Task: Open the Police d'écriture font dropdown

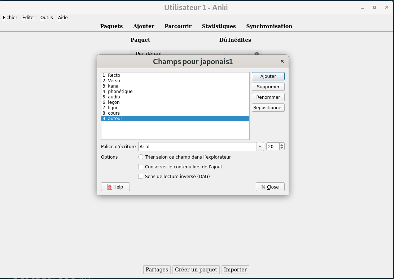Action: [x=260, y=147]
